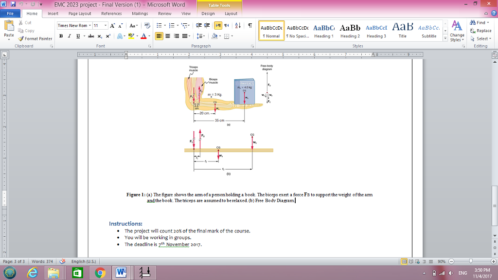Open the font size dropdown

pyautogui.click(x=105, y=25)
